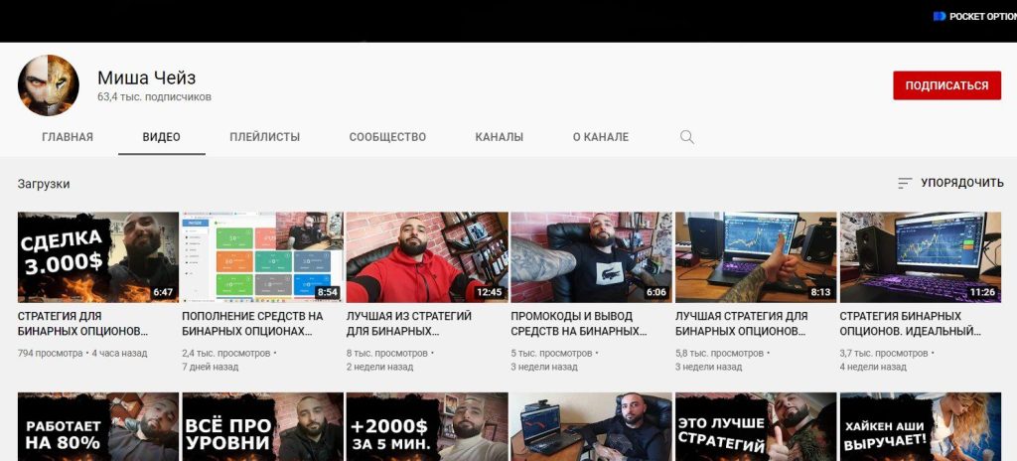
Task: Play the 12:45 red hoodie video thumbnail
Action: point(427,256)
